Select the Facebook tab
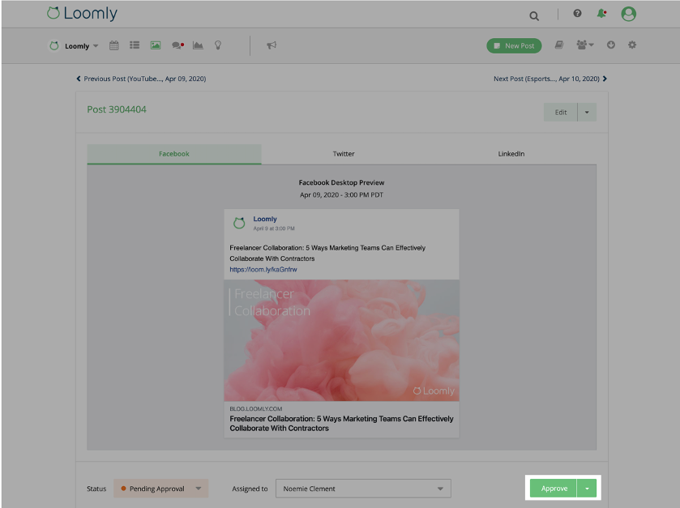680x508 pixels. [174, 154]
